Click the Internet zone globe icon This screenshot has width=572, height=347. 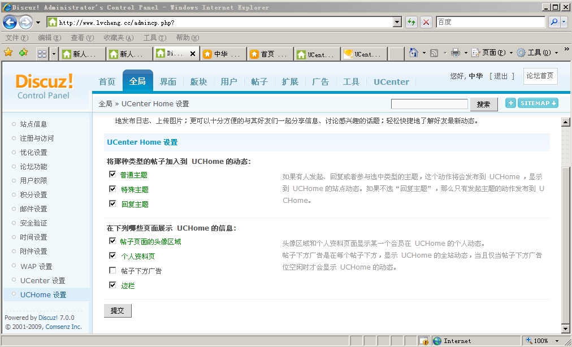pyautogui.click(x=437, y=341)
